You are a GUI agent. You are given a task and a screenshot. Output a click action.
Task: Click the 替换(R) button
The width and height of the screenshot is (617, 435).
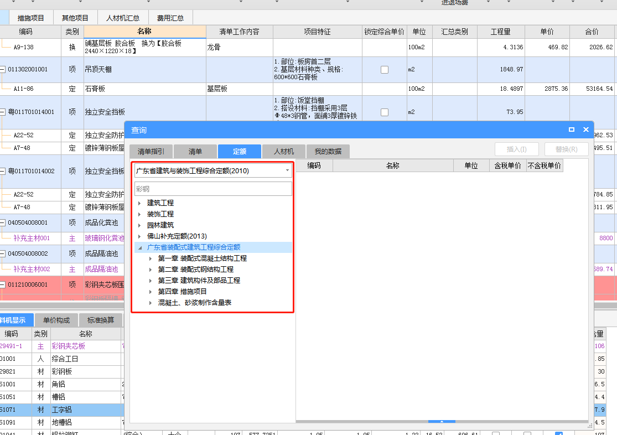click(566, 149)
